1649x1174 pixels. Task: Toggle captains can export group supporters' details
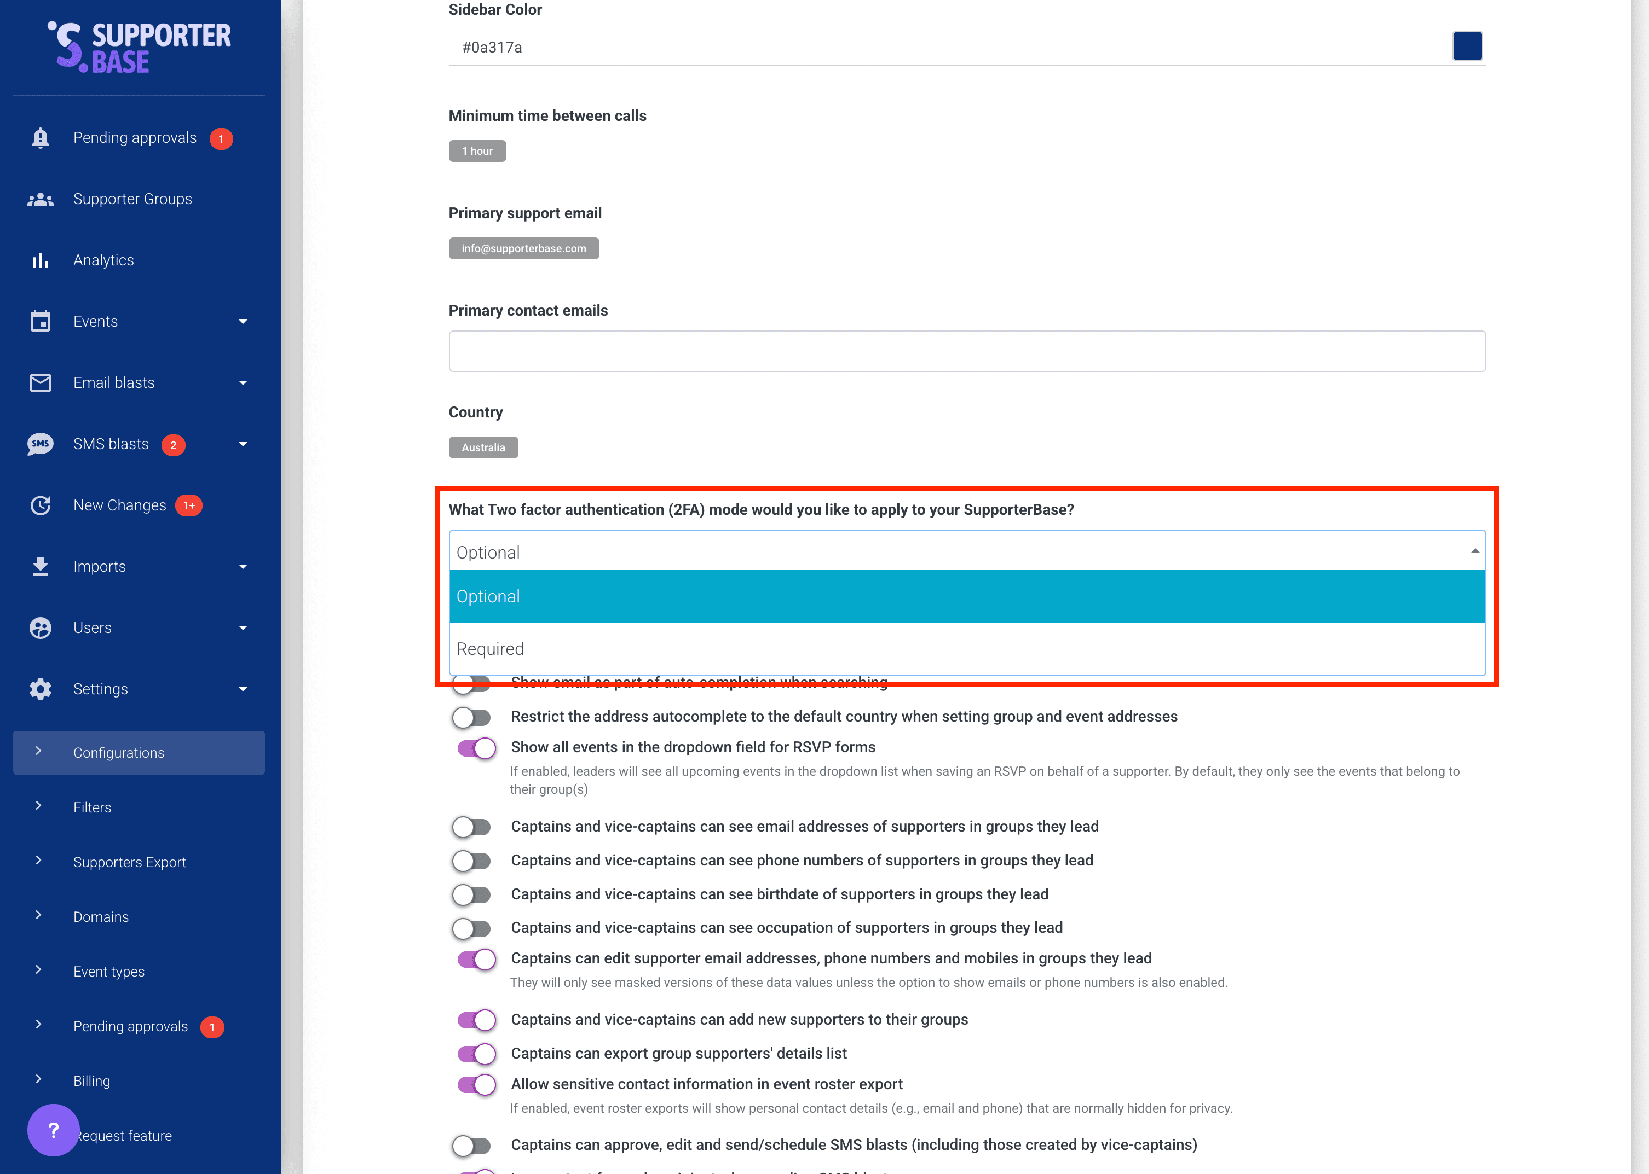click(x=477, y=1054)
